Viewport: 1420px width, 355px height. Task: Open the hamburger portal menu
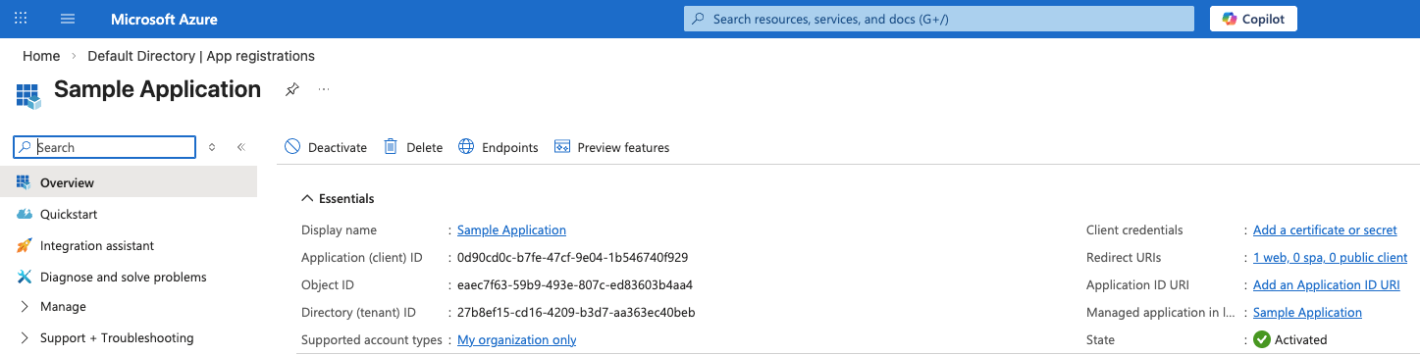[68, 19]
